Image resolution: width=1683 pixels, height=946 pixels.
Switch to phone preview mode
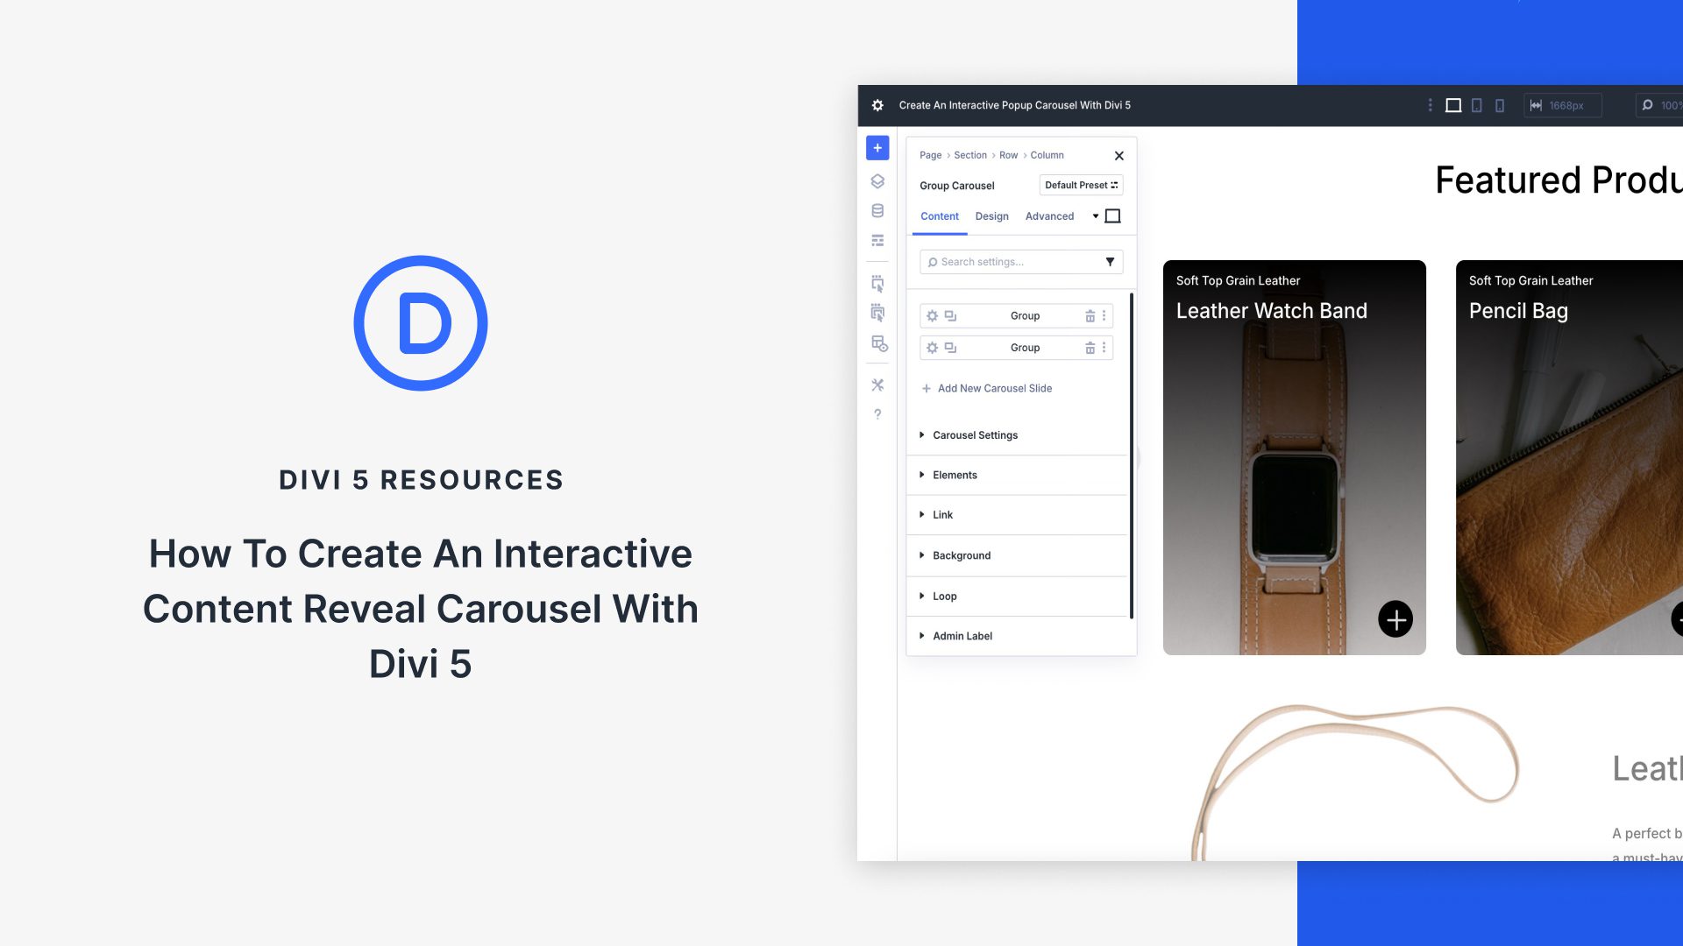(x=1499, y=105)
